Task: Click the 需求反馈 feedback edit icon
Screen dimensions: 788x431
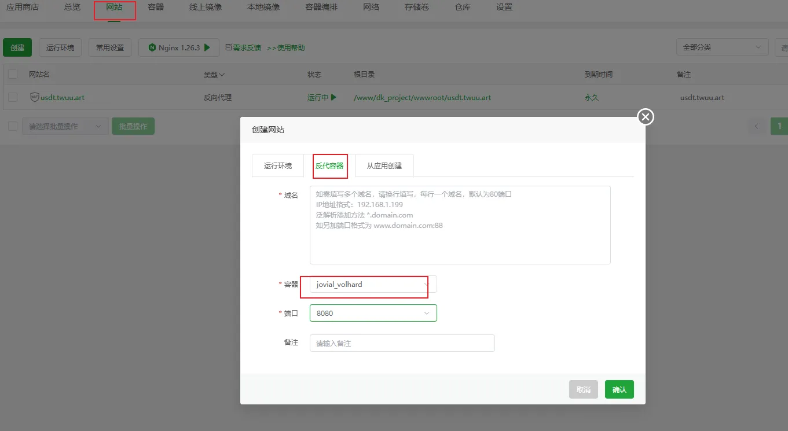Action: 228,47
